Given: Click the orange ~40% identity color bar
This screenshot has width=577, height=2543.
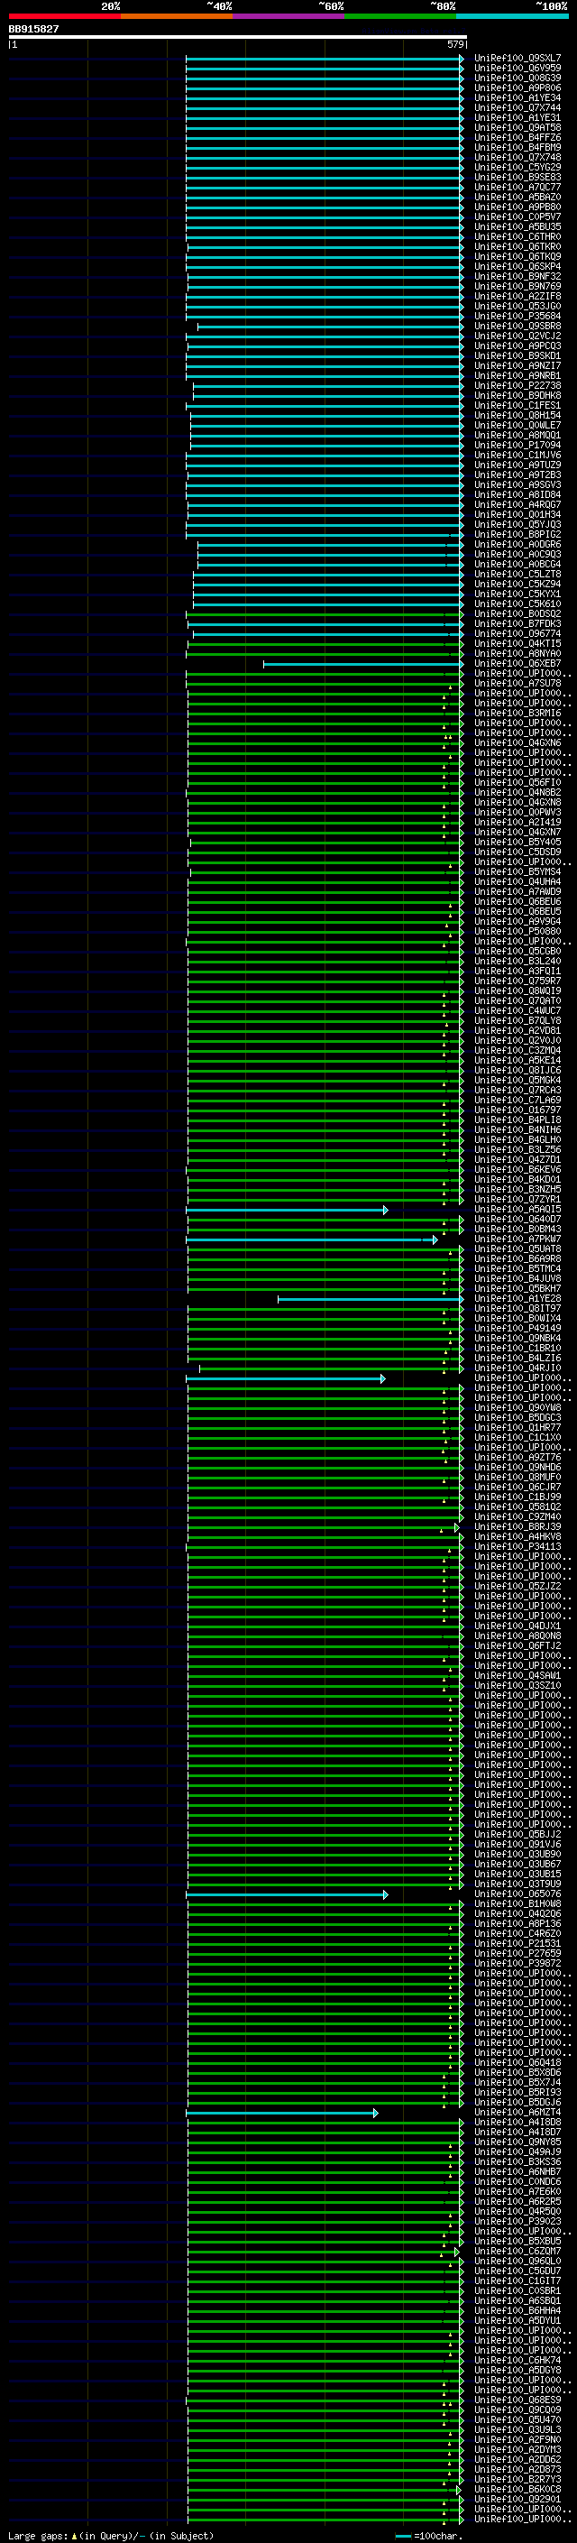Looking at the screenshot, I should 177,16.
